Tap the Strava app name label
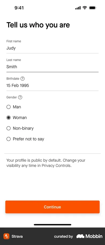Viewport: 105px width, 245px height. tap(17, 236)
